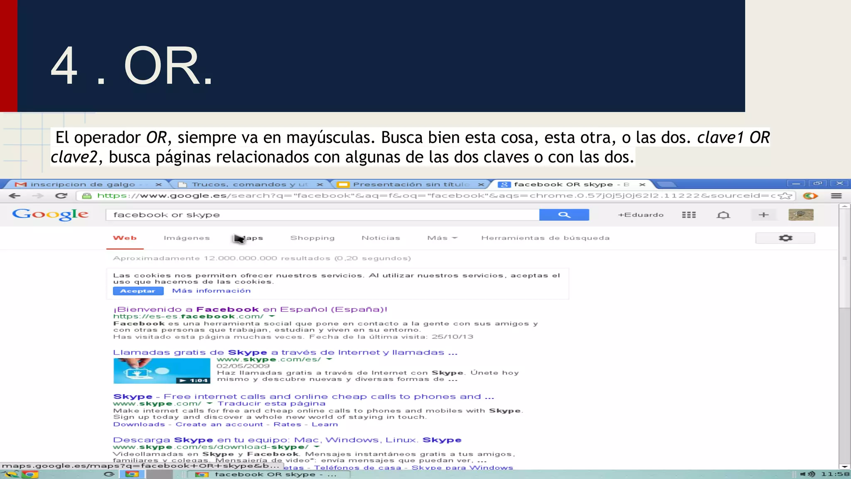Click the Google logo
The image size is (851, 479).
50,215
